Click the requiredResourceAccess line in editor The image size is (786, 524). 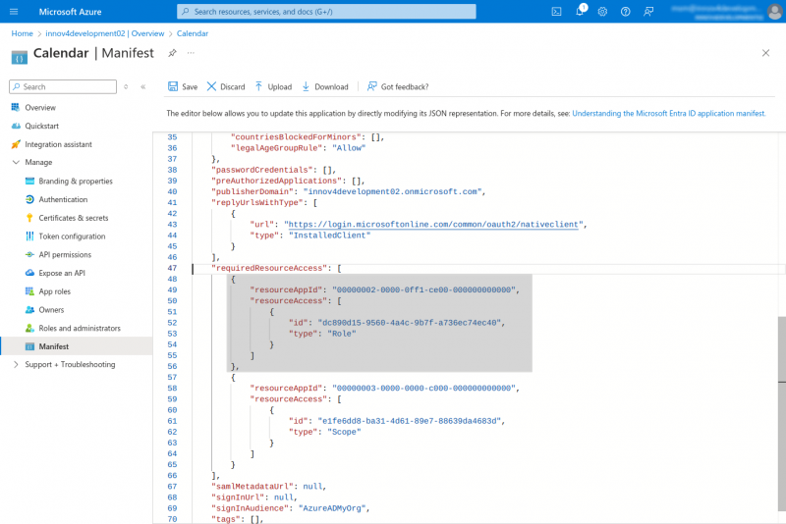pyautogui.click(x=276, y=268)
